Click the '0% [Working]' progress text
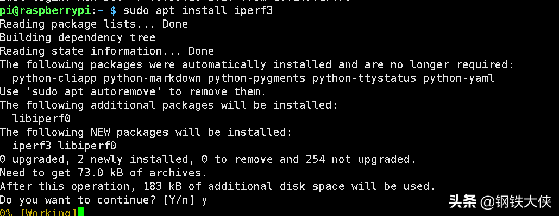559x216 pixels. coord(39,212)
